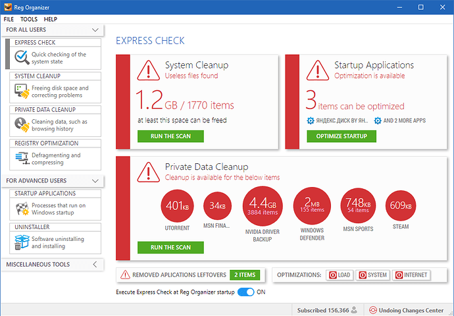Open the Uninstaller trash icon

(21, 242)
